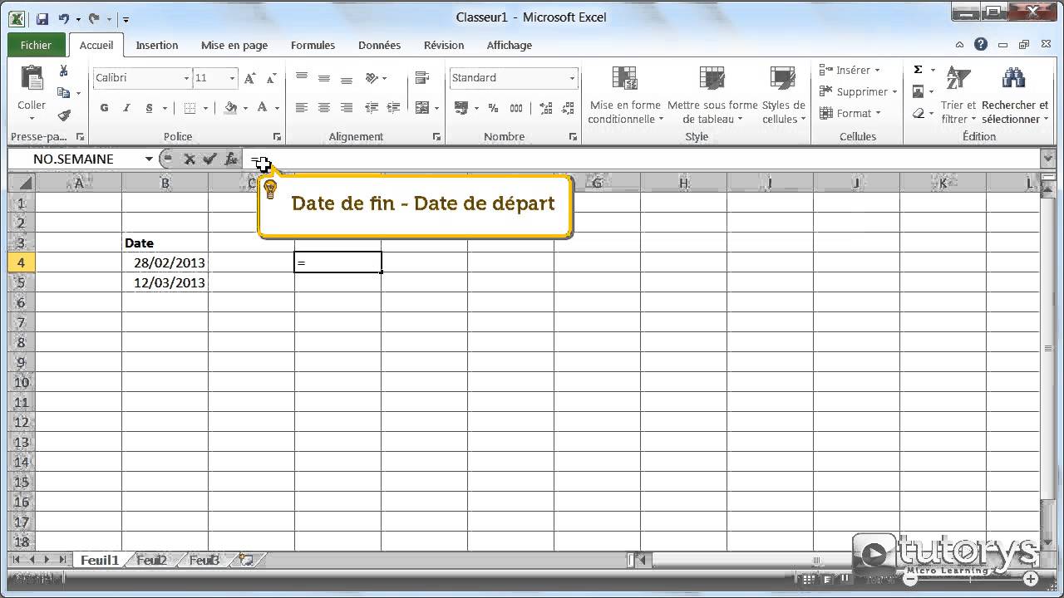Click the decrease indent icon

pos(372,108)
